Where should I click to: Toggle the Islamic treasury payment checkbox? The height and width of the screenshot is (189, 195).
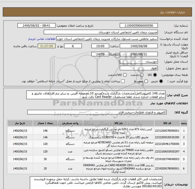(123, 81)
